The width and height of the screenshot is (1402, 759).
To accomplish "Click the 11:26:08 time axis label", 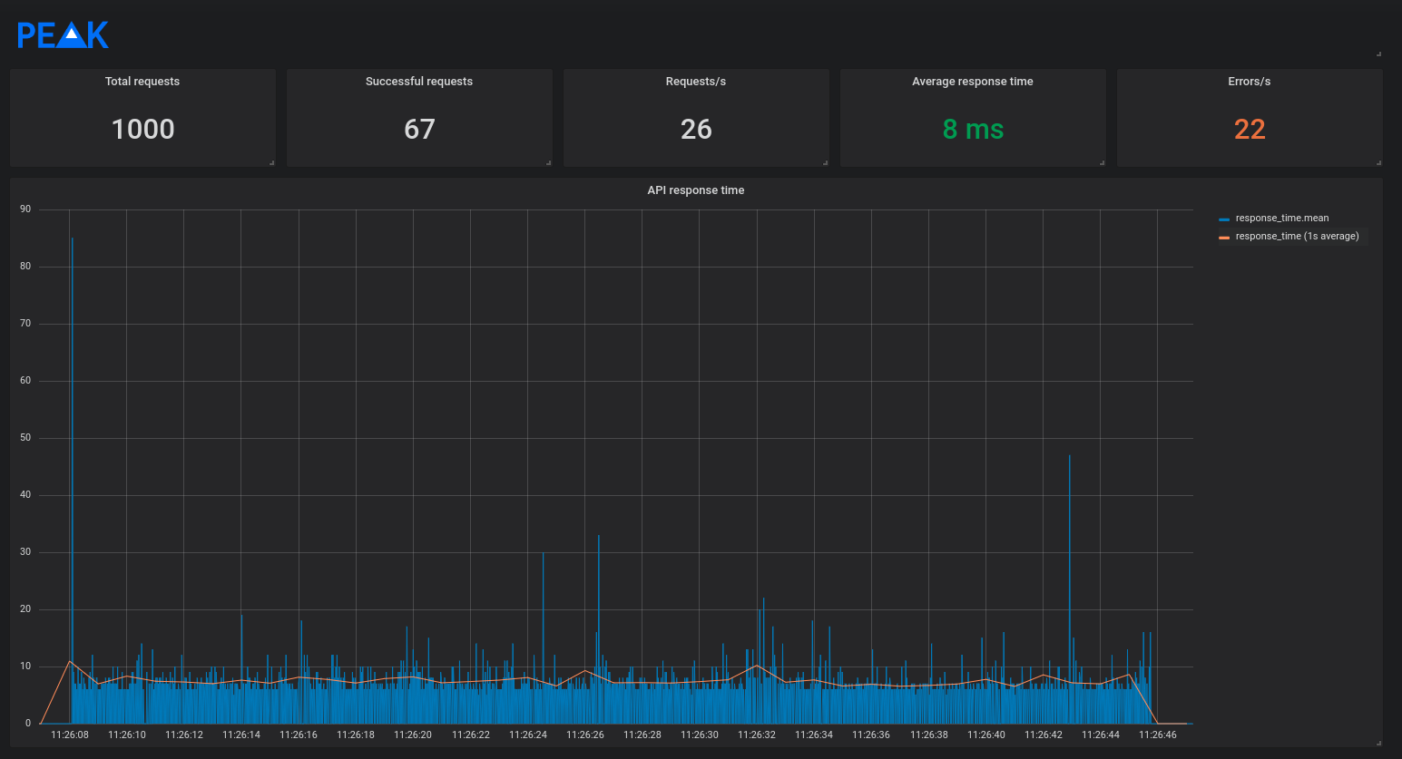I will point(70,735).
